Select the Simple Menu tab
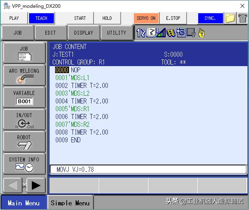The height and width of the screenshot is (210, 249). click(x=70, y=203)
